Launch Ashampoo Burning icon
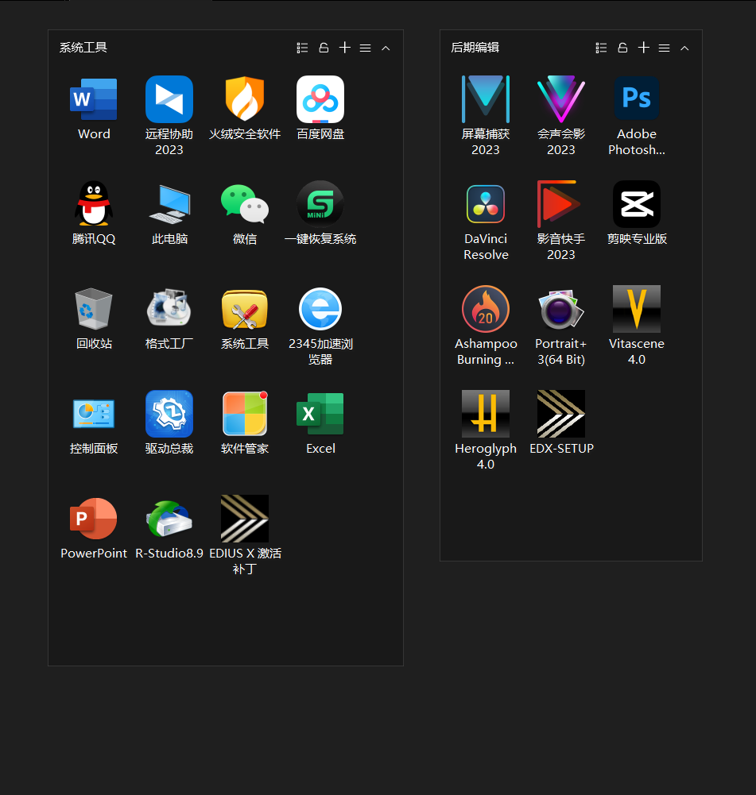The image size is (756, 795). [x=486, y=309]
